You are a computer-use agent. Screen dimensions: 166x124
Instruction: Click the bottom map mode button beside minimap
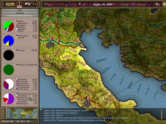[3, 118]
